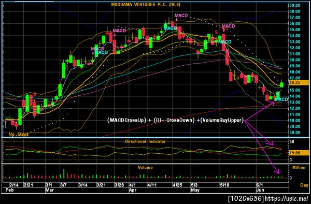Click the 40.00 price axis label
The height and width of the screenshot is (204, 311).
click(295, 121)
